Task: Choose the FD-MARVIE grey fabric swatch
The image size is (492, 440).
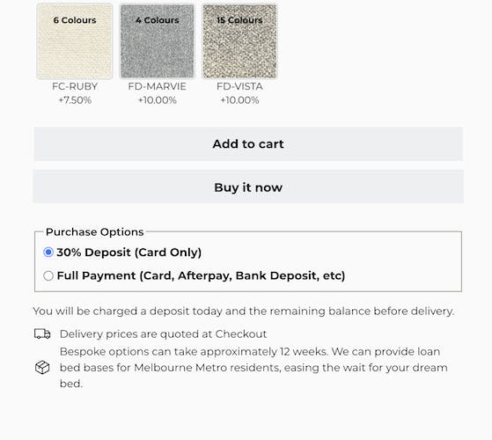Action: click(158, 40)
